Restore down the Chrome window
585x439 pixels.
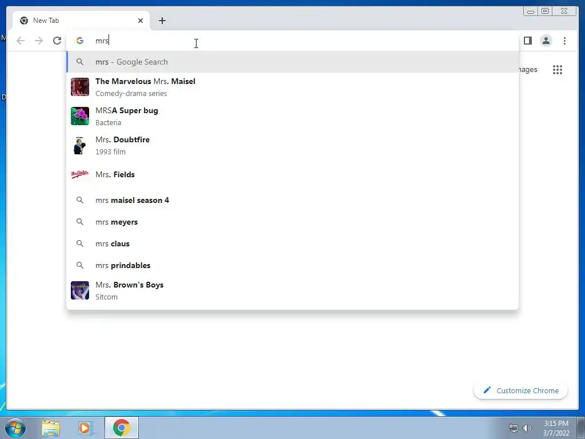coord(545,11)
